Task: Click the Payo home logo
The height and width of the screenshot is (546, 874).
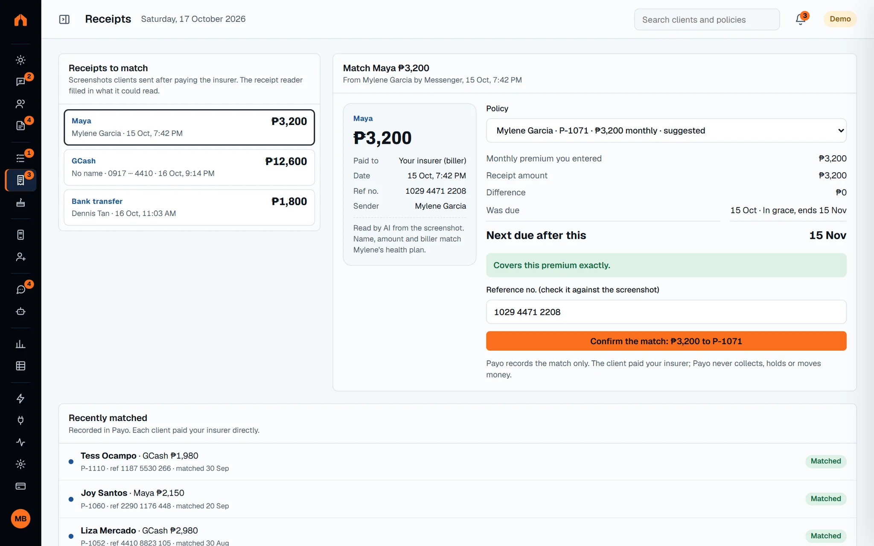Action: click(20, 20)
